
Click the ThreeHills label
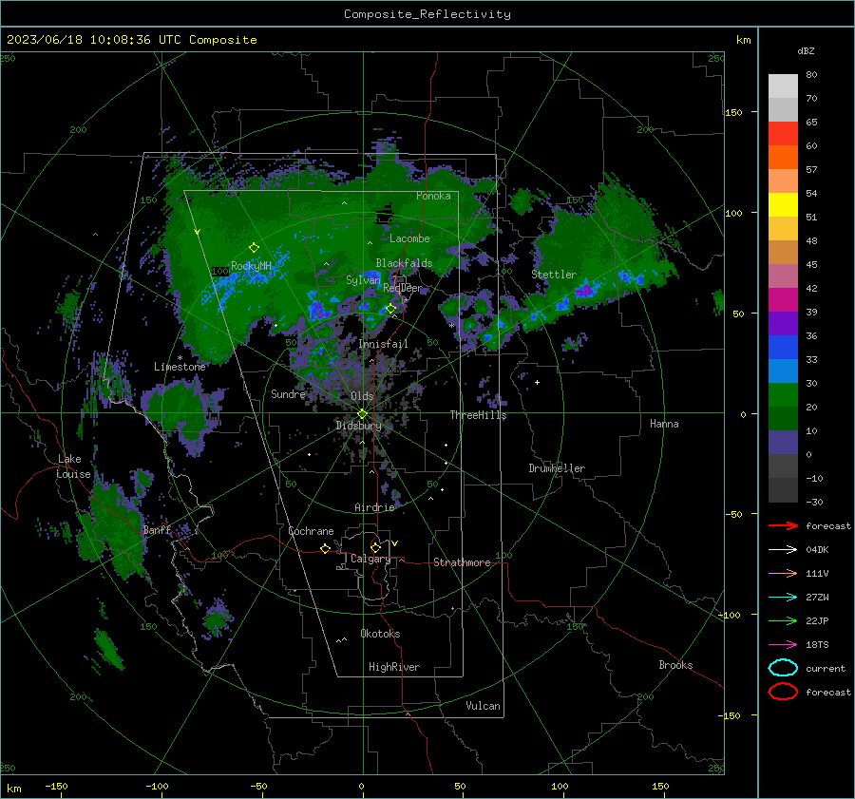pyautogui.click(x=478, y=415)
